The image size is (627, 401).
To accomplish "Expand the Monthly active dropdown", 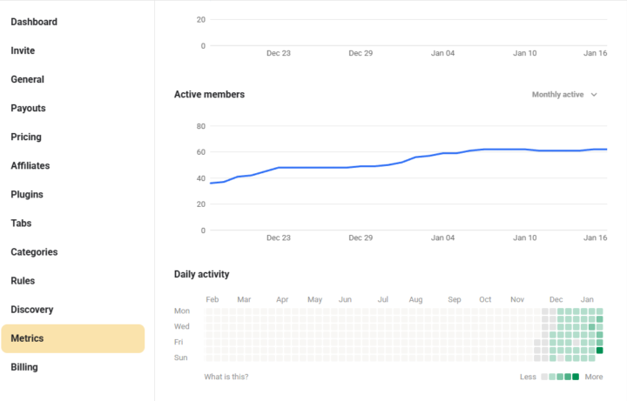I will [558, 95].
